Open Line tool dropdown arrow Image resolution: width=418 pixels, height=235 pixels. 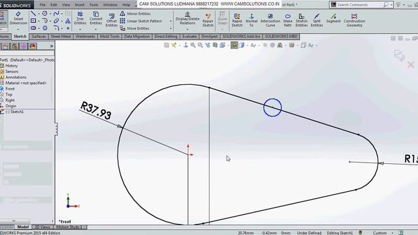tap(39, 14)
